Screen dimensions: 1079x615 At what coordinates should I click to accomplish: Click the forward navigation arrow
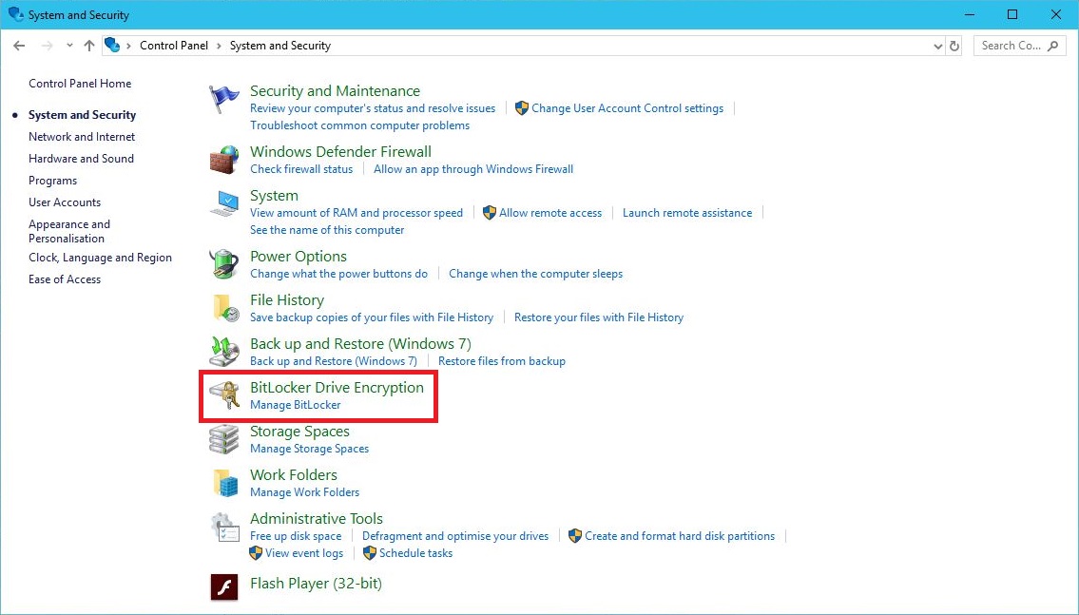click(47, 46)
